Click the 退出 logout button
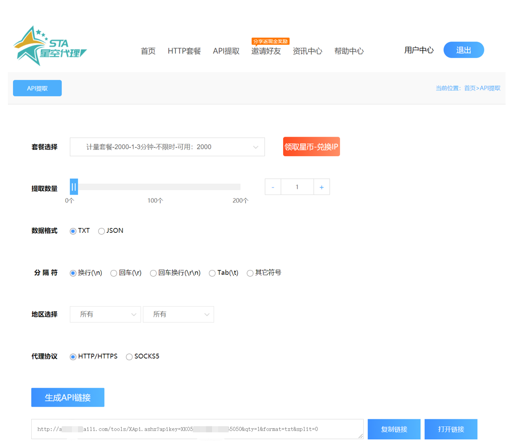Image resolution: width=506 pixels, height=445 pixels. click(464, 50)
